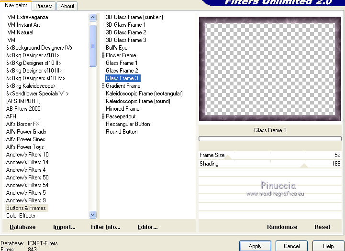This screenshot has width=345, height=251.
Task: Select VM Natural category
Action: 20,32
